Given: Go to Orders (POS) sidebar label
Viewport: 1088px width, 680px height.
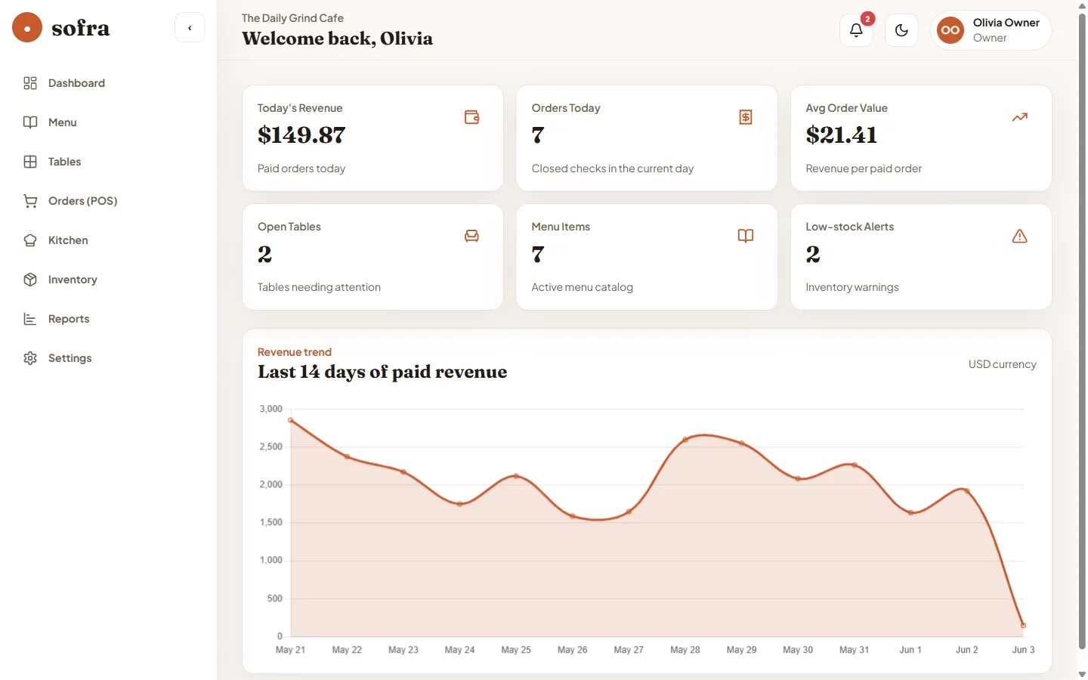Looking at the screenshot, I should coord(83,201).
